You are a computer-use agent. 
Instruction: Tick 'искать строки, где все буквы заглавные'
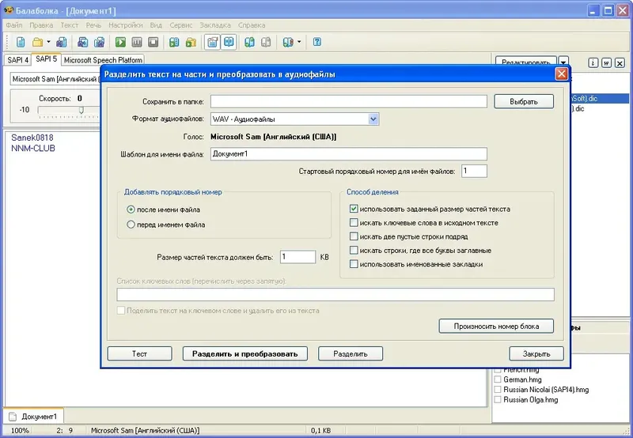354,250
